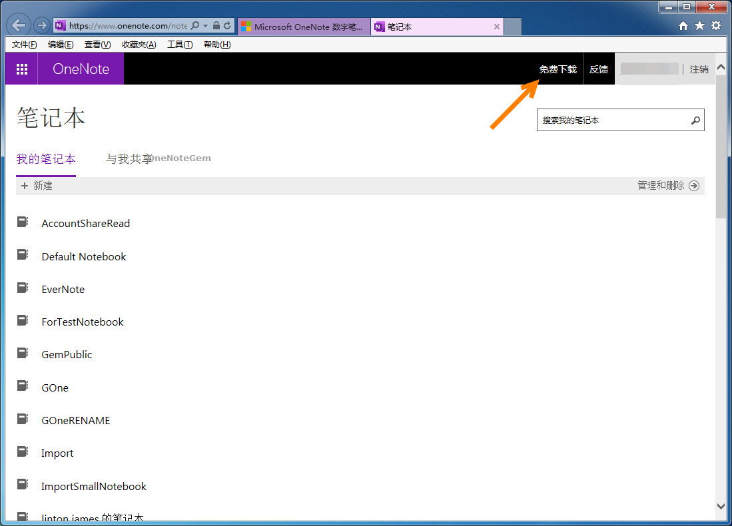This screenshot has width=732, height=526.
Task: Click the plus icon beside 新建
Action: coord(25,186)
